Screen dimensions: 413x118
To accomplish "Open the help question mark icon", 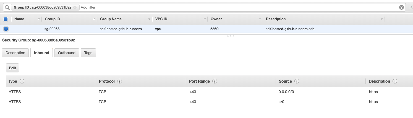I will click(401, 7).
